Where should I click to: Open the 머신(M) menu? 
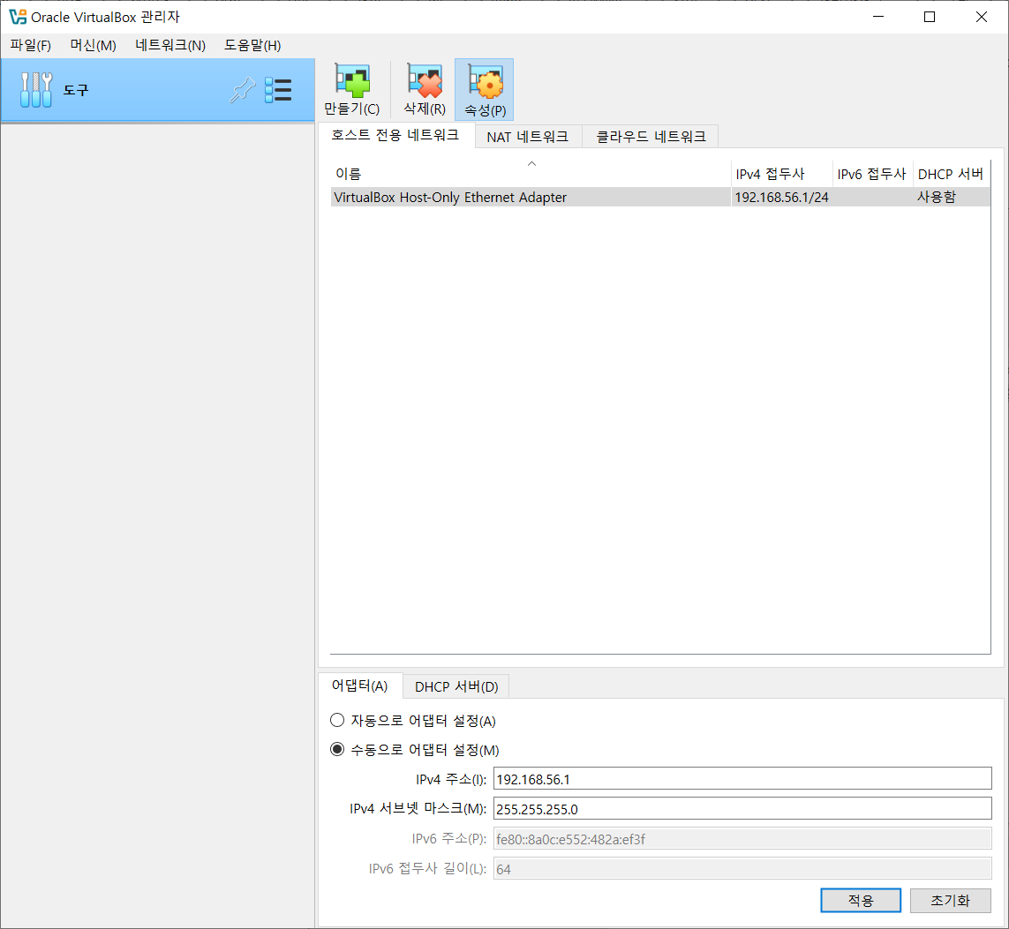[x=94, y=45]
